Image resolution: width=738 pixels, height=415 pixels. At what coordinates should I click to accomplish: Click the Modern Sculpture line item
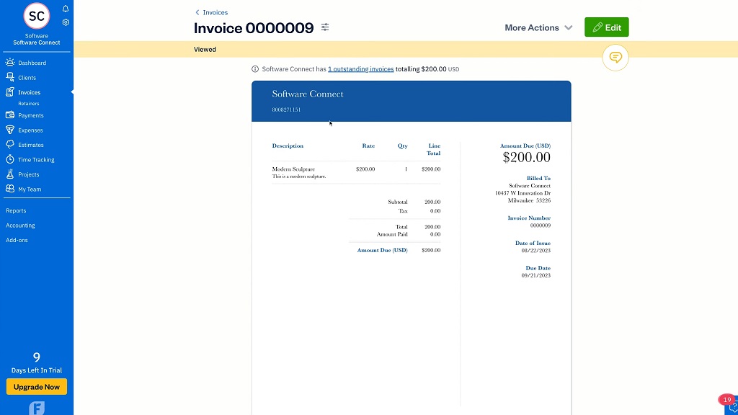click(x=293, y=169)
